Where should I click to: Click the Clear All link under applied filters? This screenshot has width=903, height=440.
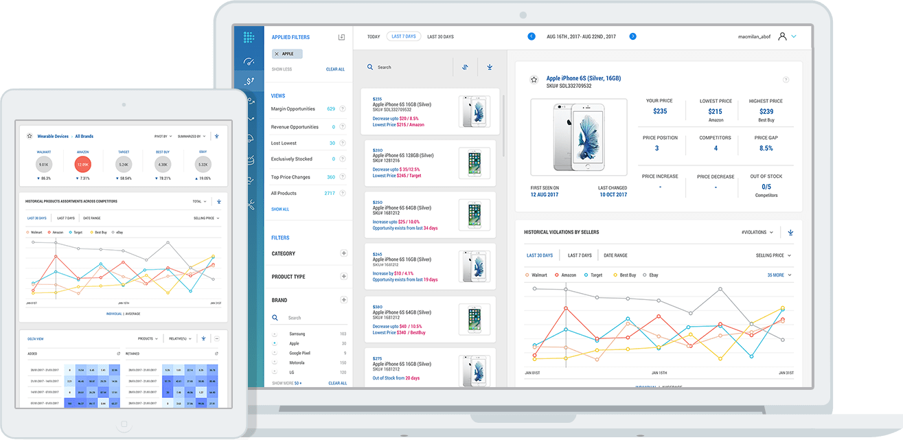(x=336, y=69)
